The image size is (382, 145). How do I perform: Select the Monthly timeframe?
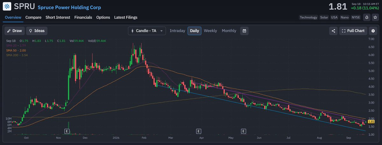click(x=229, y=31)
